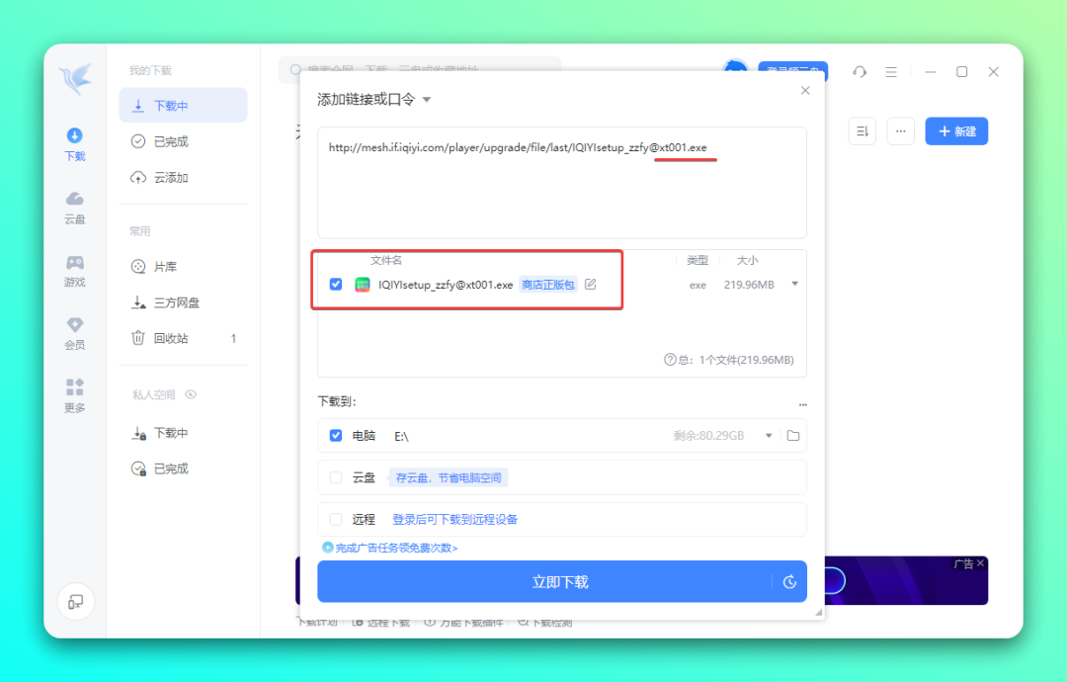This screenshot has height=682, width=1067.
Task: Uncheck the IQIYIsetup_zzfy@xt001.exe file checkbox
Action: click(x=336, y=285)
